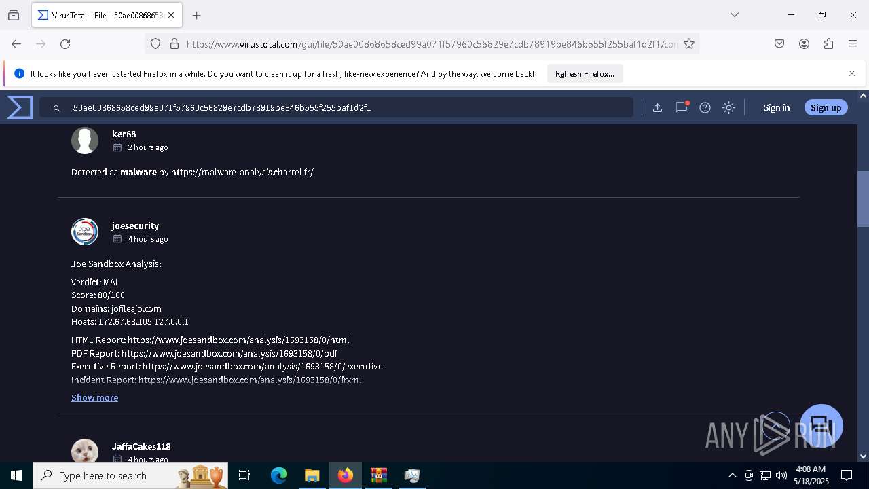
Task: Click the Firefox taskbar icon
Action: coord(346,475)
